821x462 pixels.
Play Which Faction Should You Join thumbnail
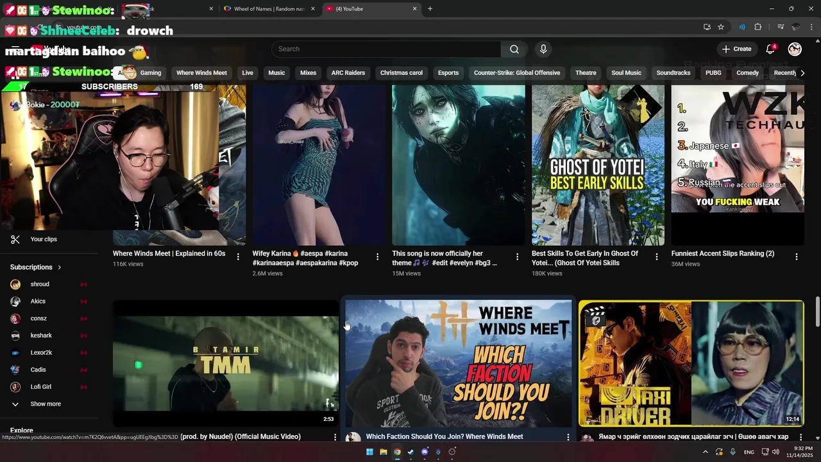pyautogui.click(x=459, y=363)
